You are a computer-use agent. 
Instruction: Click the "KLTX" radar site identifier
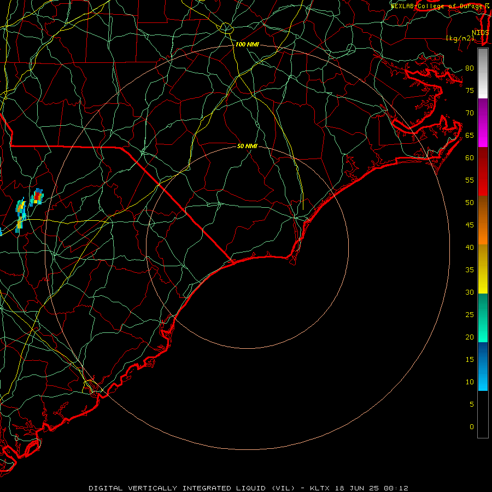[319, 488]
